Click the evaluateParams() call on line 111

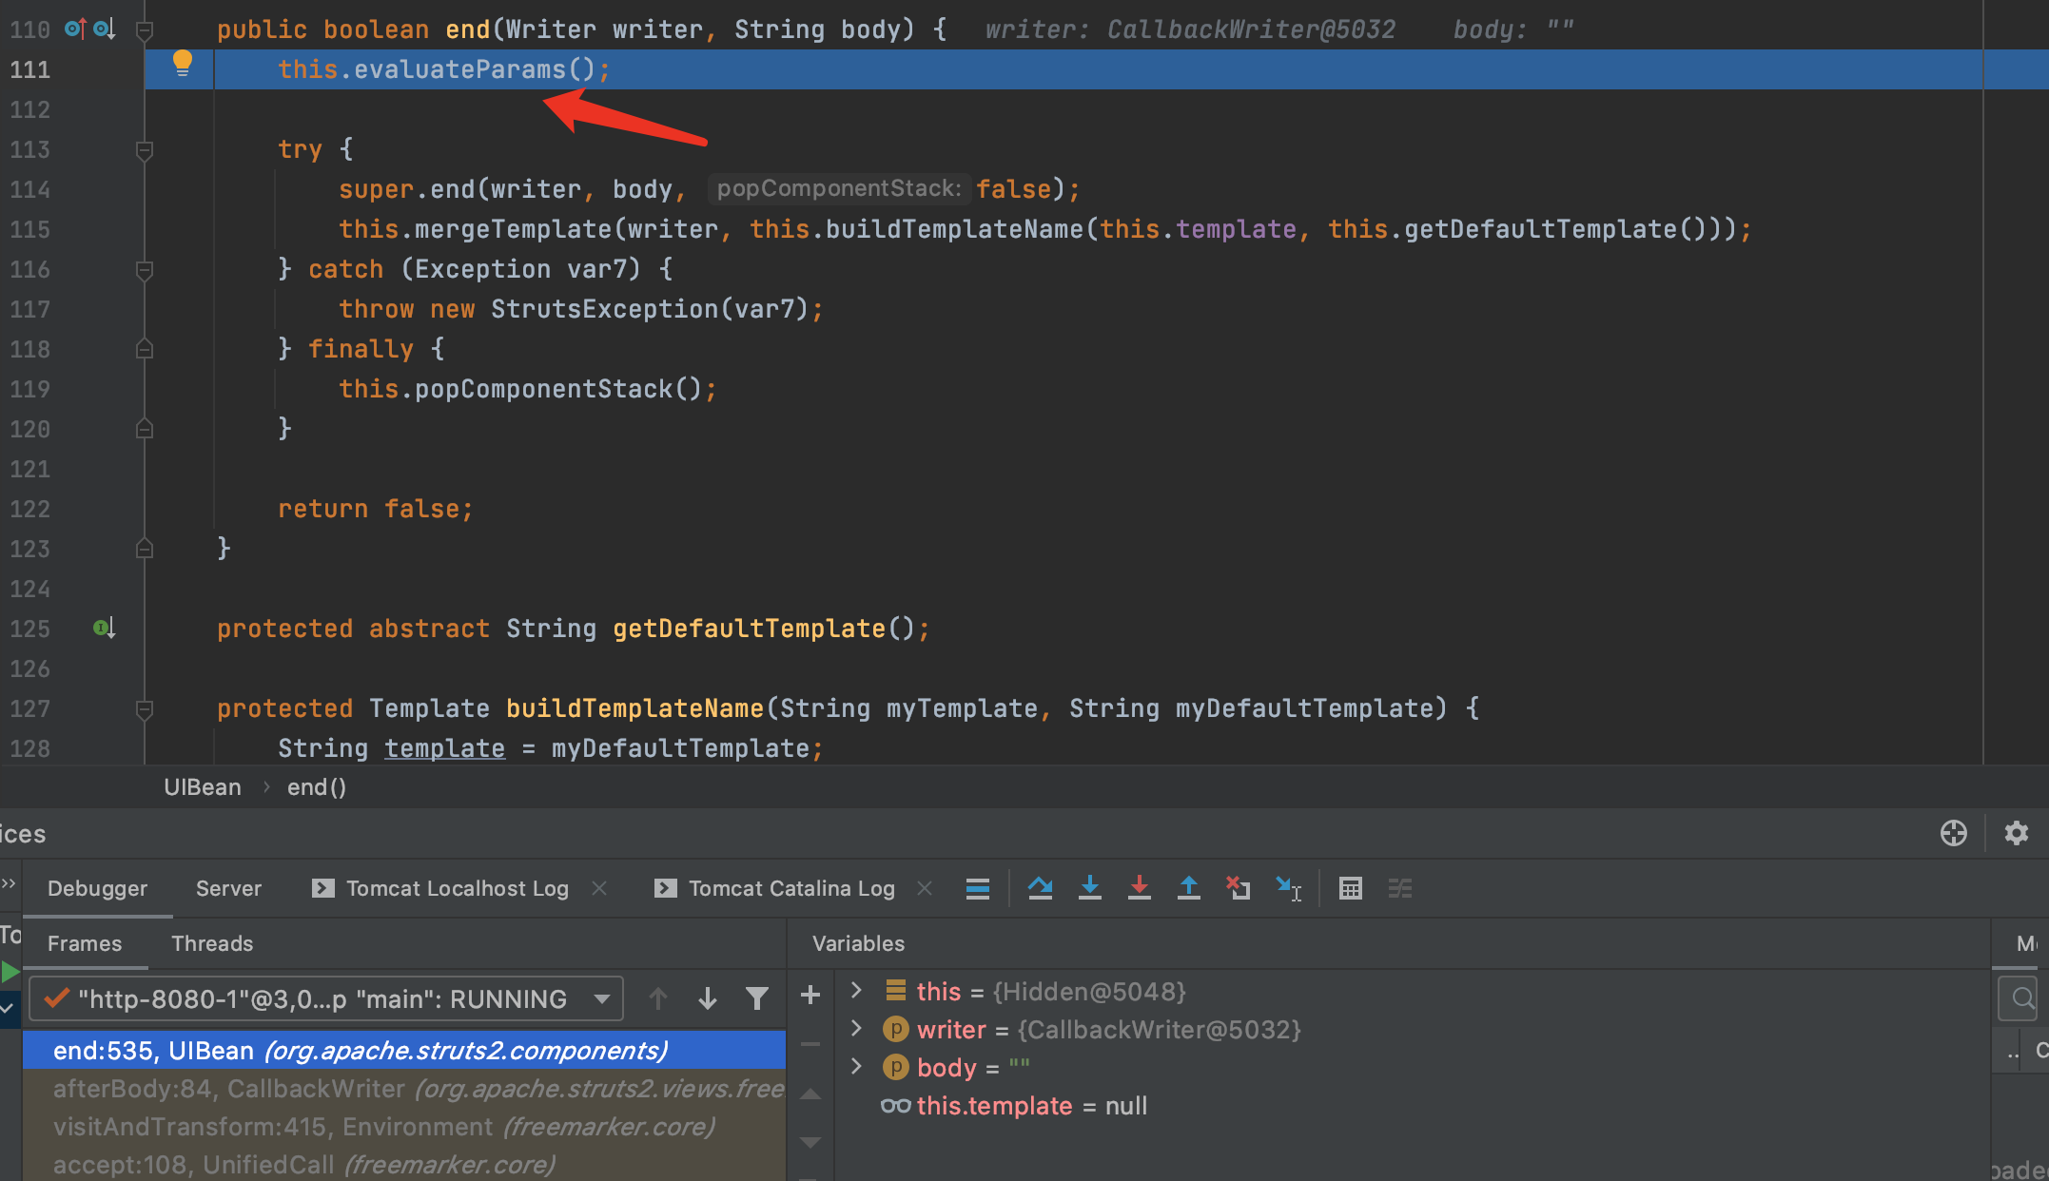474,69
